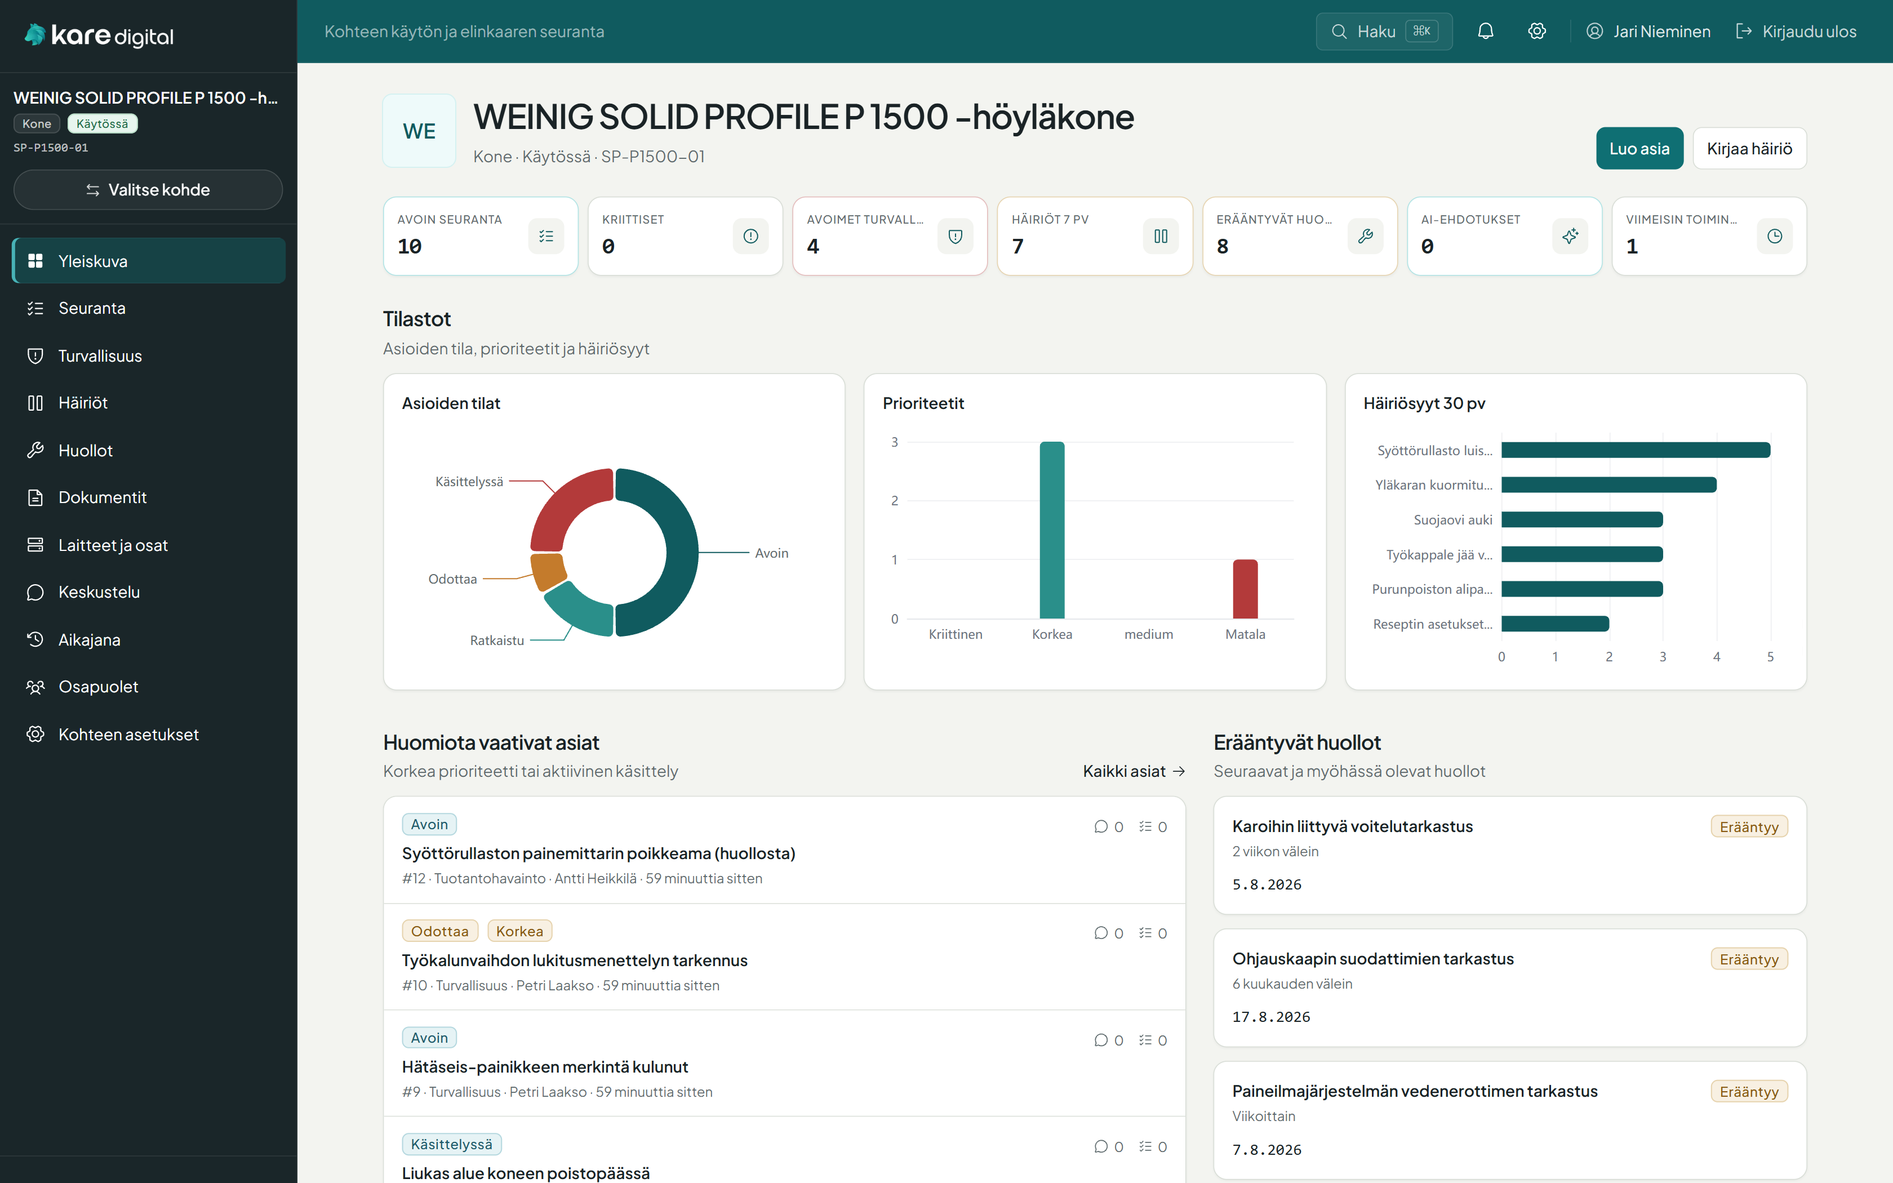Show the Aikajana timeline page

pyautogui.click(x=149, y=640)
